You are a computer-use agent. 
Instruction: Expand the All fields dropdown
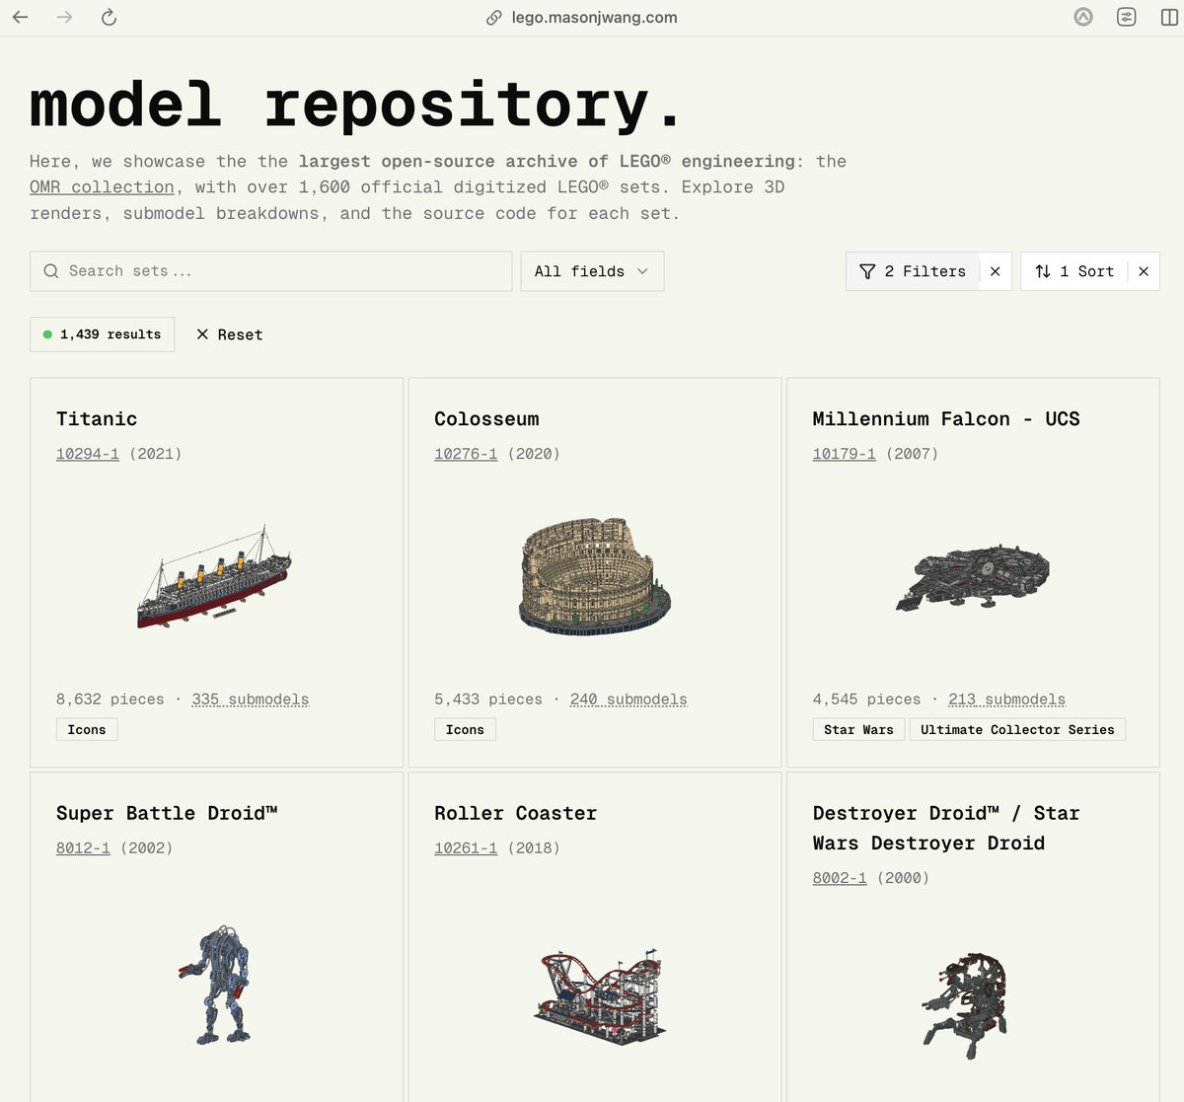click(592, 271)
